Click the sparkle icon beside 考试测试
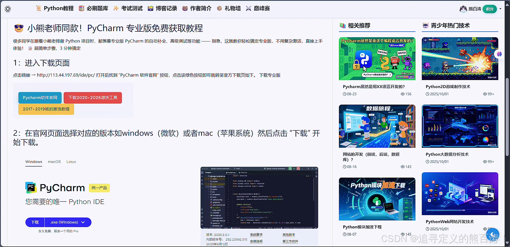The image size is (510, 247). pyautogui.click(x=116, y=9)
